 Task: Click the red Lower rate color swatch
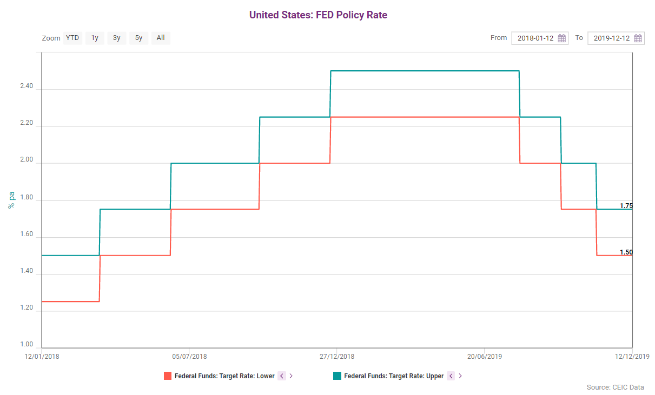coord(168,376)
